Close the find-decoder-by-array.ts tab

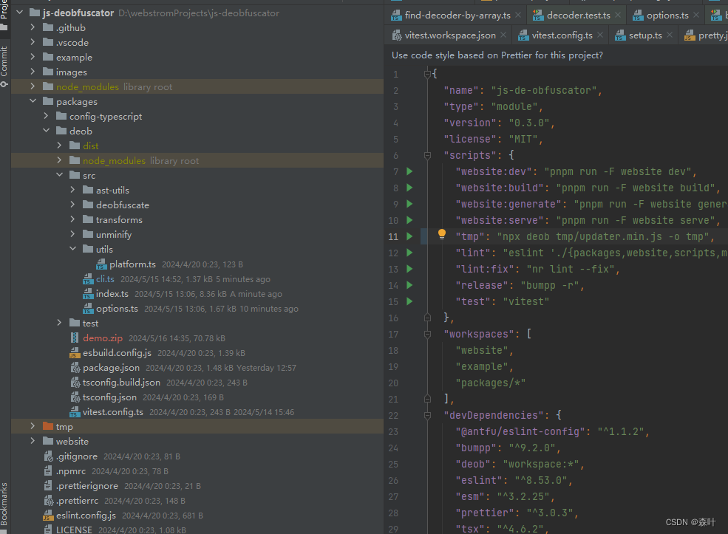click(x=518, y=16)
